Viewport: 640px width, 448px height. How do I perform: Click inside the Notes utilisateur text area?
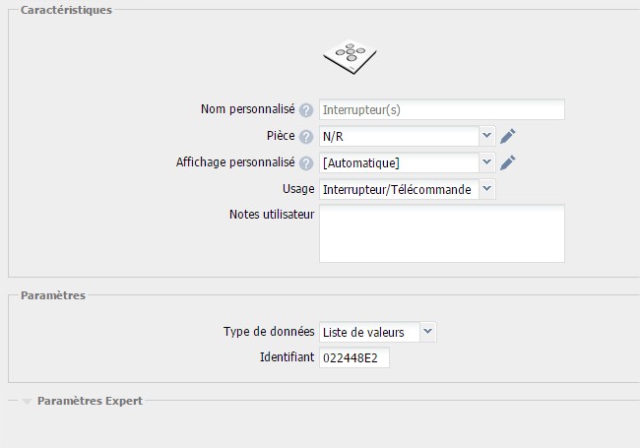[441, 233]
